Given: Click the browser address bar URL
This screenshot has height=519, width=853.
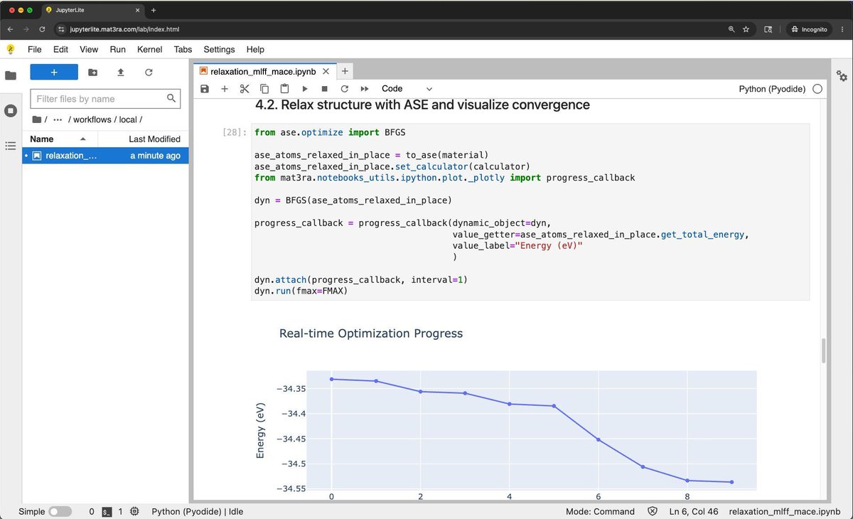Looking at the screenshot, I should point(124,29).
